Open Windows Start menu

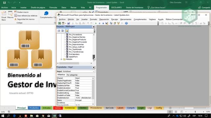3,116
